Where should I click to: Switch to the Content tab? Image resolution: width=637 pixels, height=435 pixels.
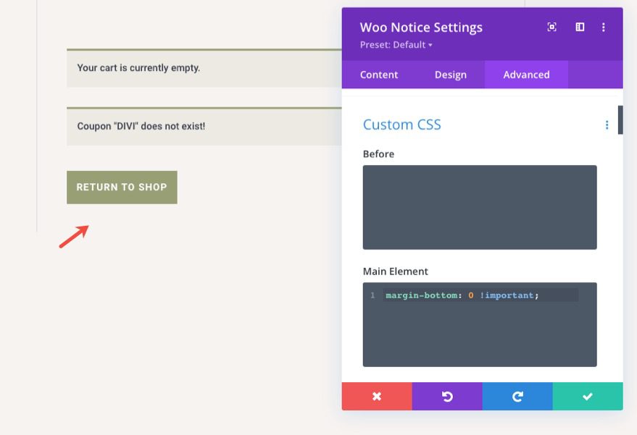379,75
